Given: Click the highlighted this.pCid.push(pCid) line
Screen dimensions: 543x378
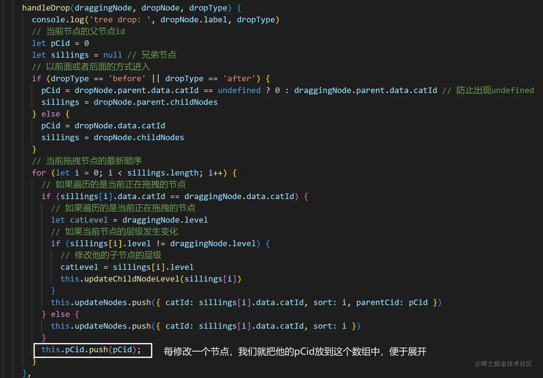Looking at the screenshot, I should point(90,350).
